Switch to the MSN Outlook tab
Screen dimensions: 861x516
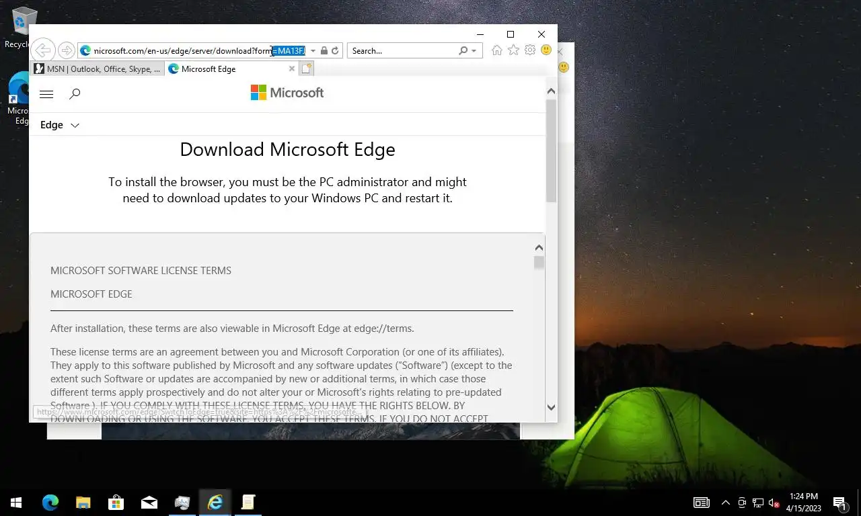point(98,69)
